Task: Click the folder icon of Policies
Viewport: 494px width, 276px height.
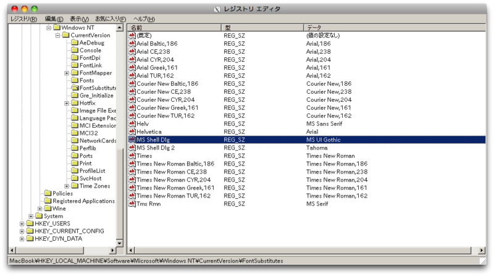Action: coord(48,193)
